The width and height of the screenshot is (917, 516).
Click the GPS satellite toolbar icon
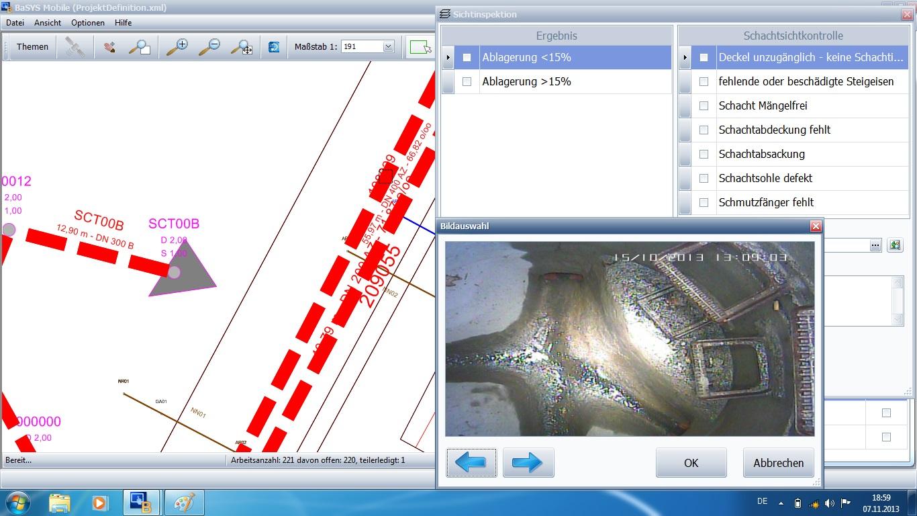tap(75, 47)
